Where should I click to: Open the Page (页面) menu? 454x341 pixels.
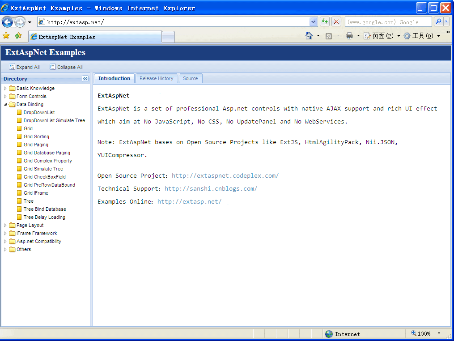(382, 36)
